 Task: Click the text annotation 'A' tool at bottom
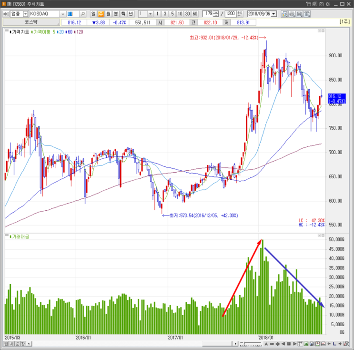tap(266, 344)
